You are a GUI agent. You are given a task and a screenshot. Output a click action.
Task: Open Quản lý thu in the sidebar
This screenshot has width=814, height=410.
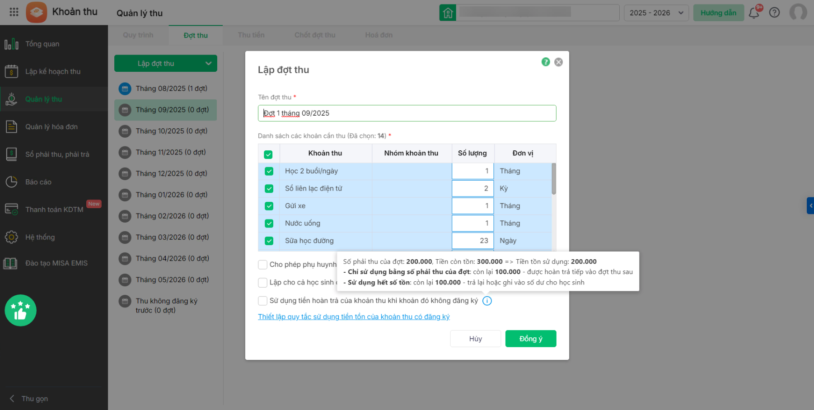point(54,99)
